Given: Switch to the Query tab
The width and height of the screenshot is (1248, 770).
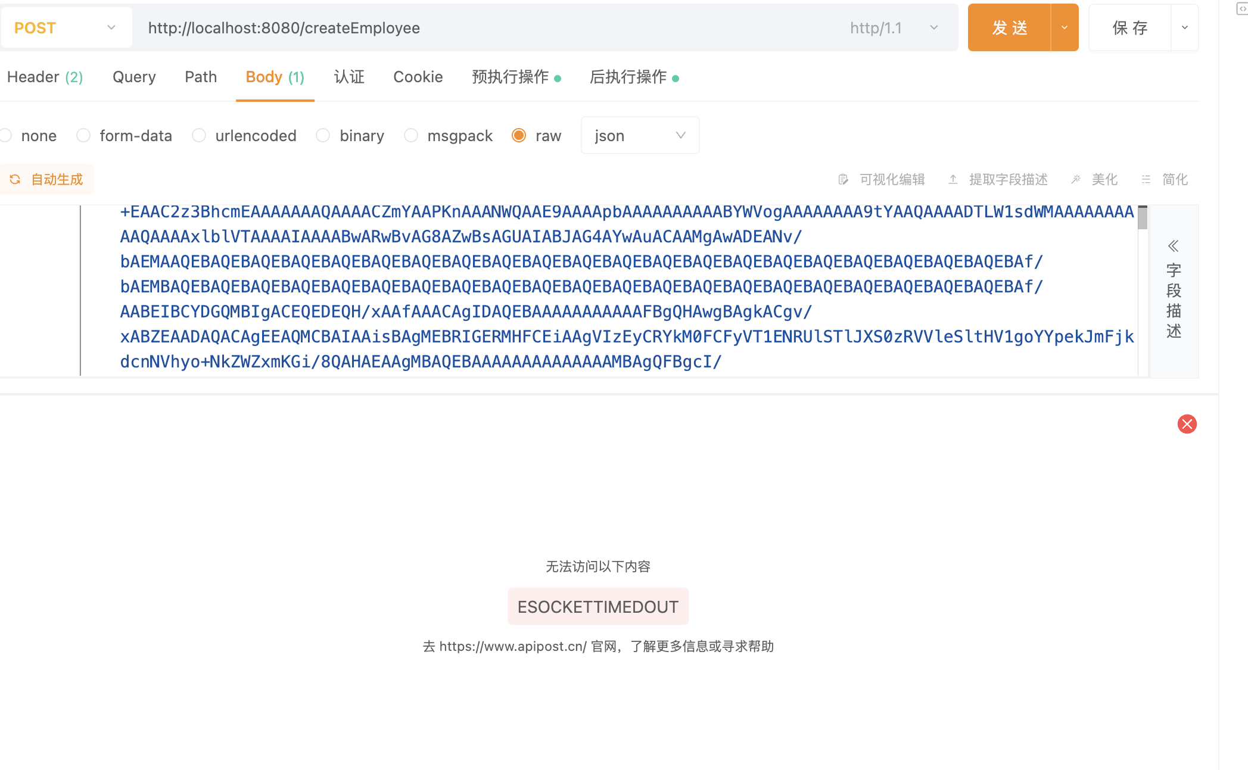Looking at the screenshot, I should click(134, 77).
